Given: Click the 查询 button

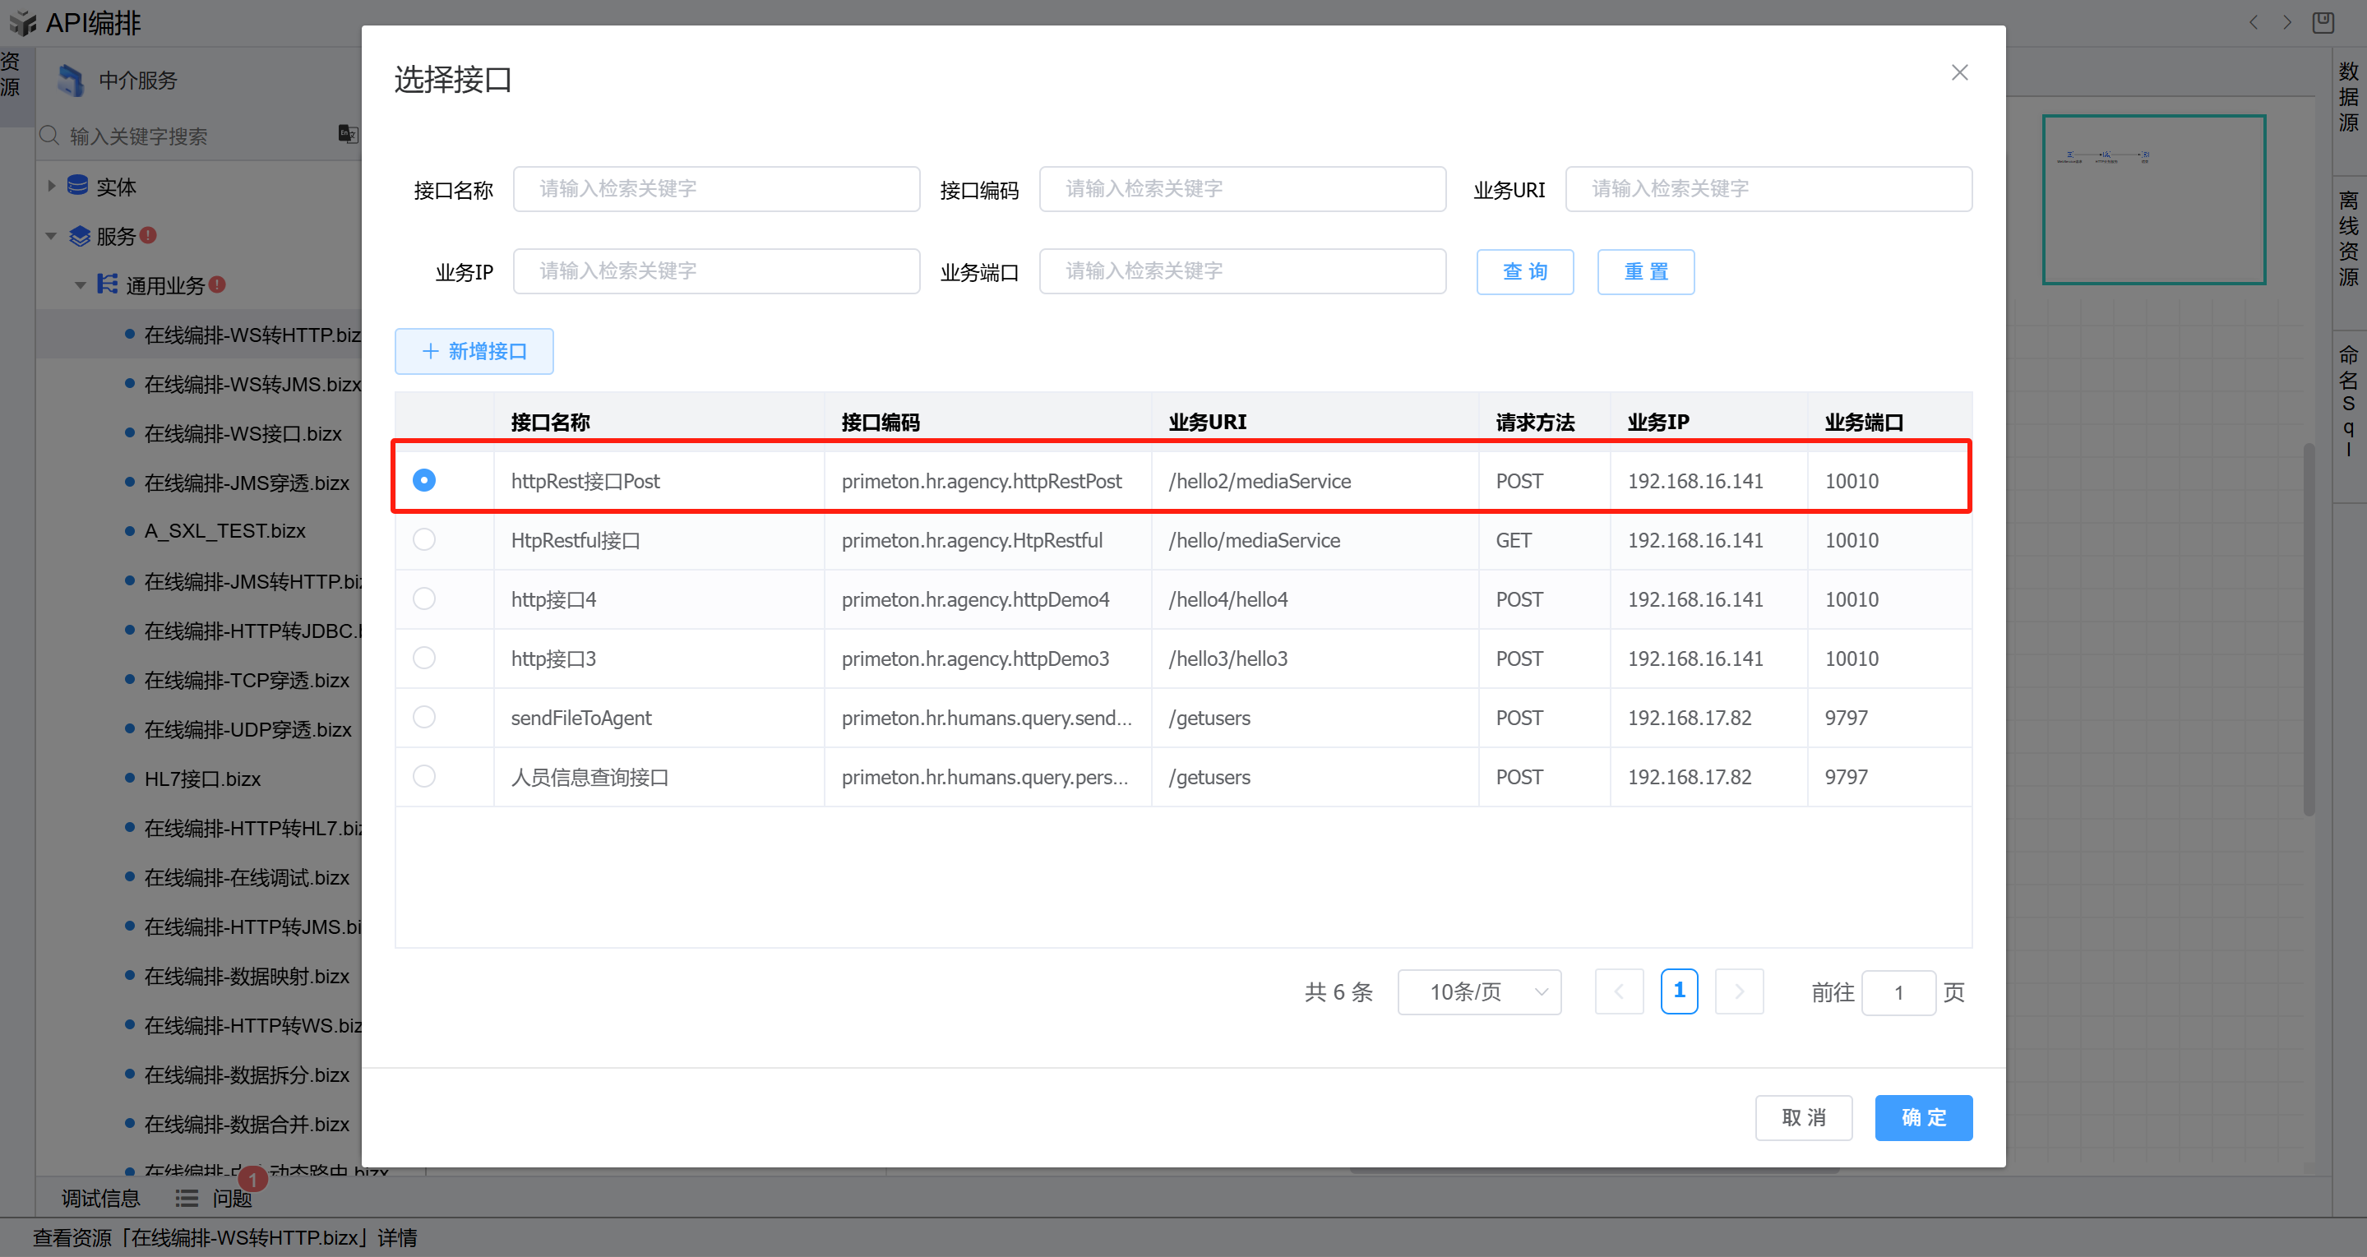Looking at the screenshot, I should pyautogui.click(x=1524, y=272).
